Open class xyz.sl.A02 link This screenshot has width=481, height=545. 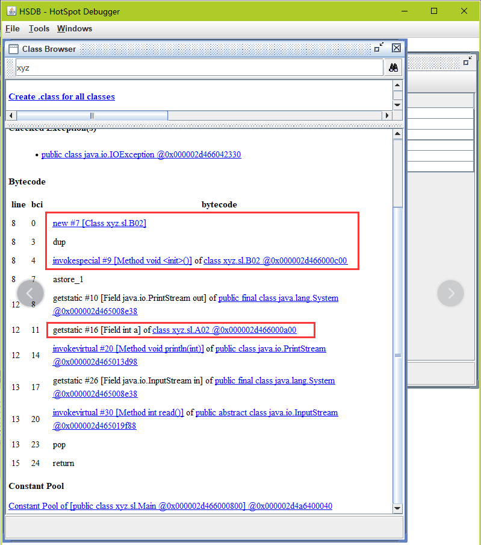point(224,330)
